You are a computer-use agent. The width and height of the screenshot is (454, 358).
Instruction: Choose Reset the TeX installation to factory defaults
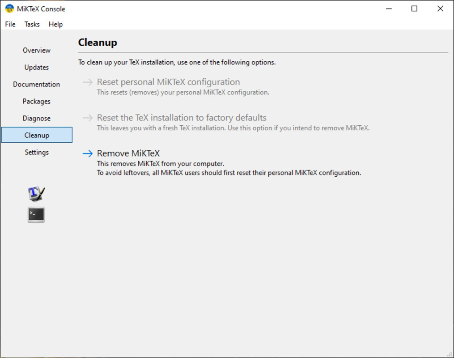click(x=182, y=118)
